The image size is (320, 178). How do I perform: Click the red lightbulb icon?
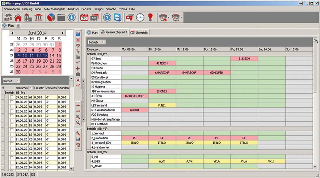coord(151,18)
